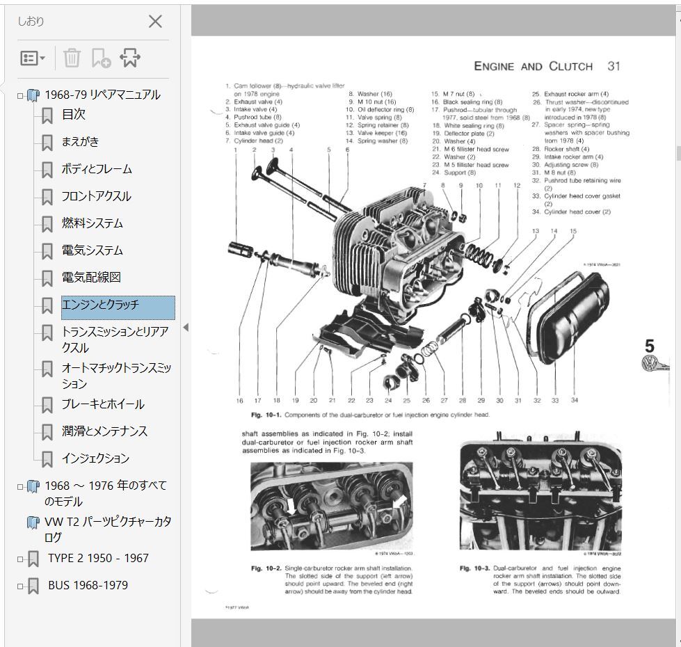Open the オートマチックトランスミッション bookmark
Viewport: 681px width, 647px height.
pyautogui.click(x=116, y=376)
